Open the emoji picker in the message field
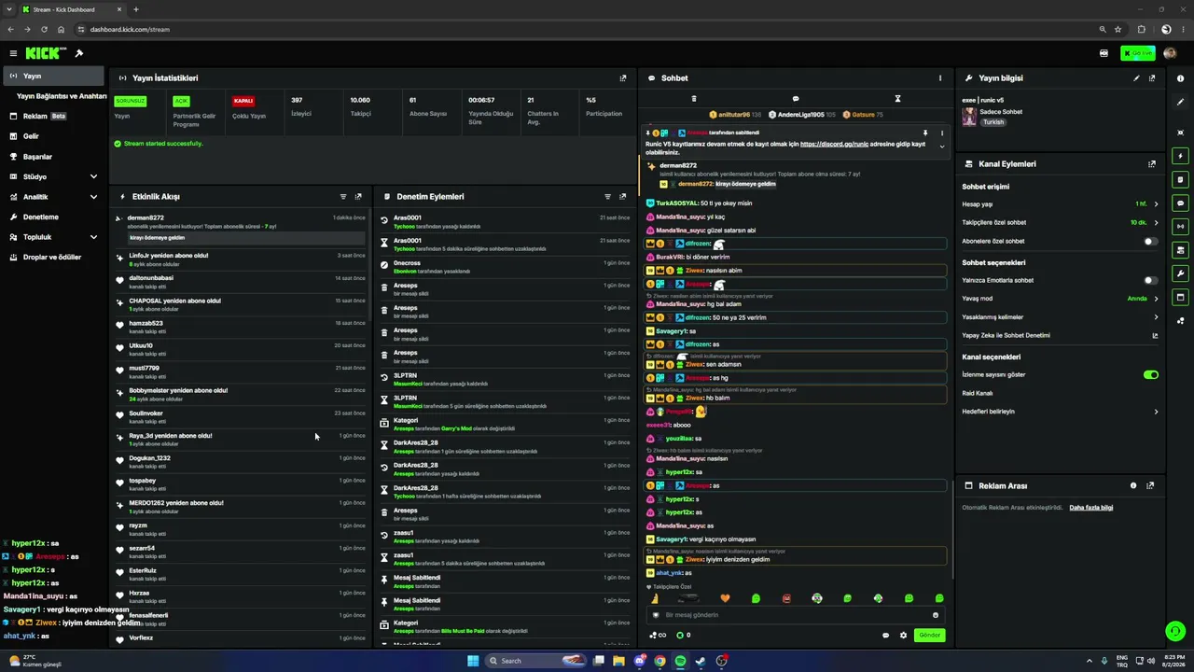The height and width of the screenshot is (672, 1194). click(x=936, y=615)
